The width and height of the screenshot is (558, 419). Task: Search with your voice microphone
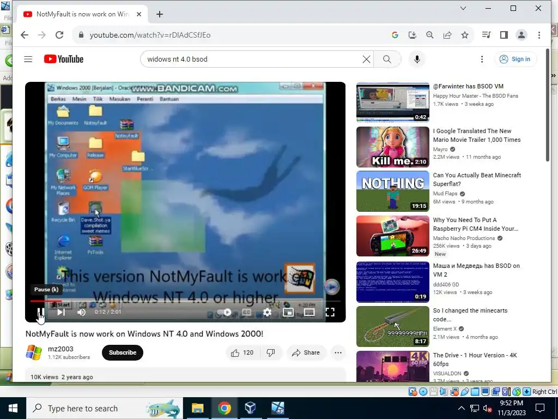(417, 59)
